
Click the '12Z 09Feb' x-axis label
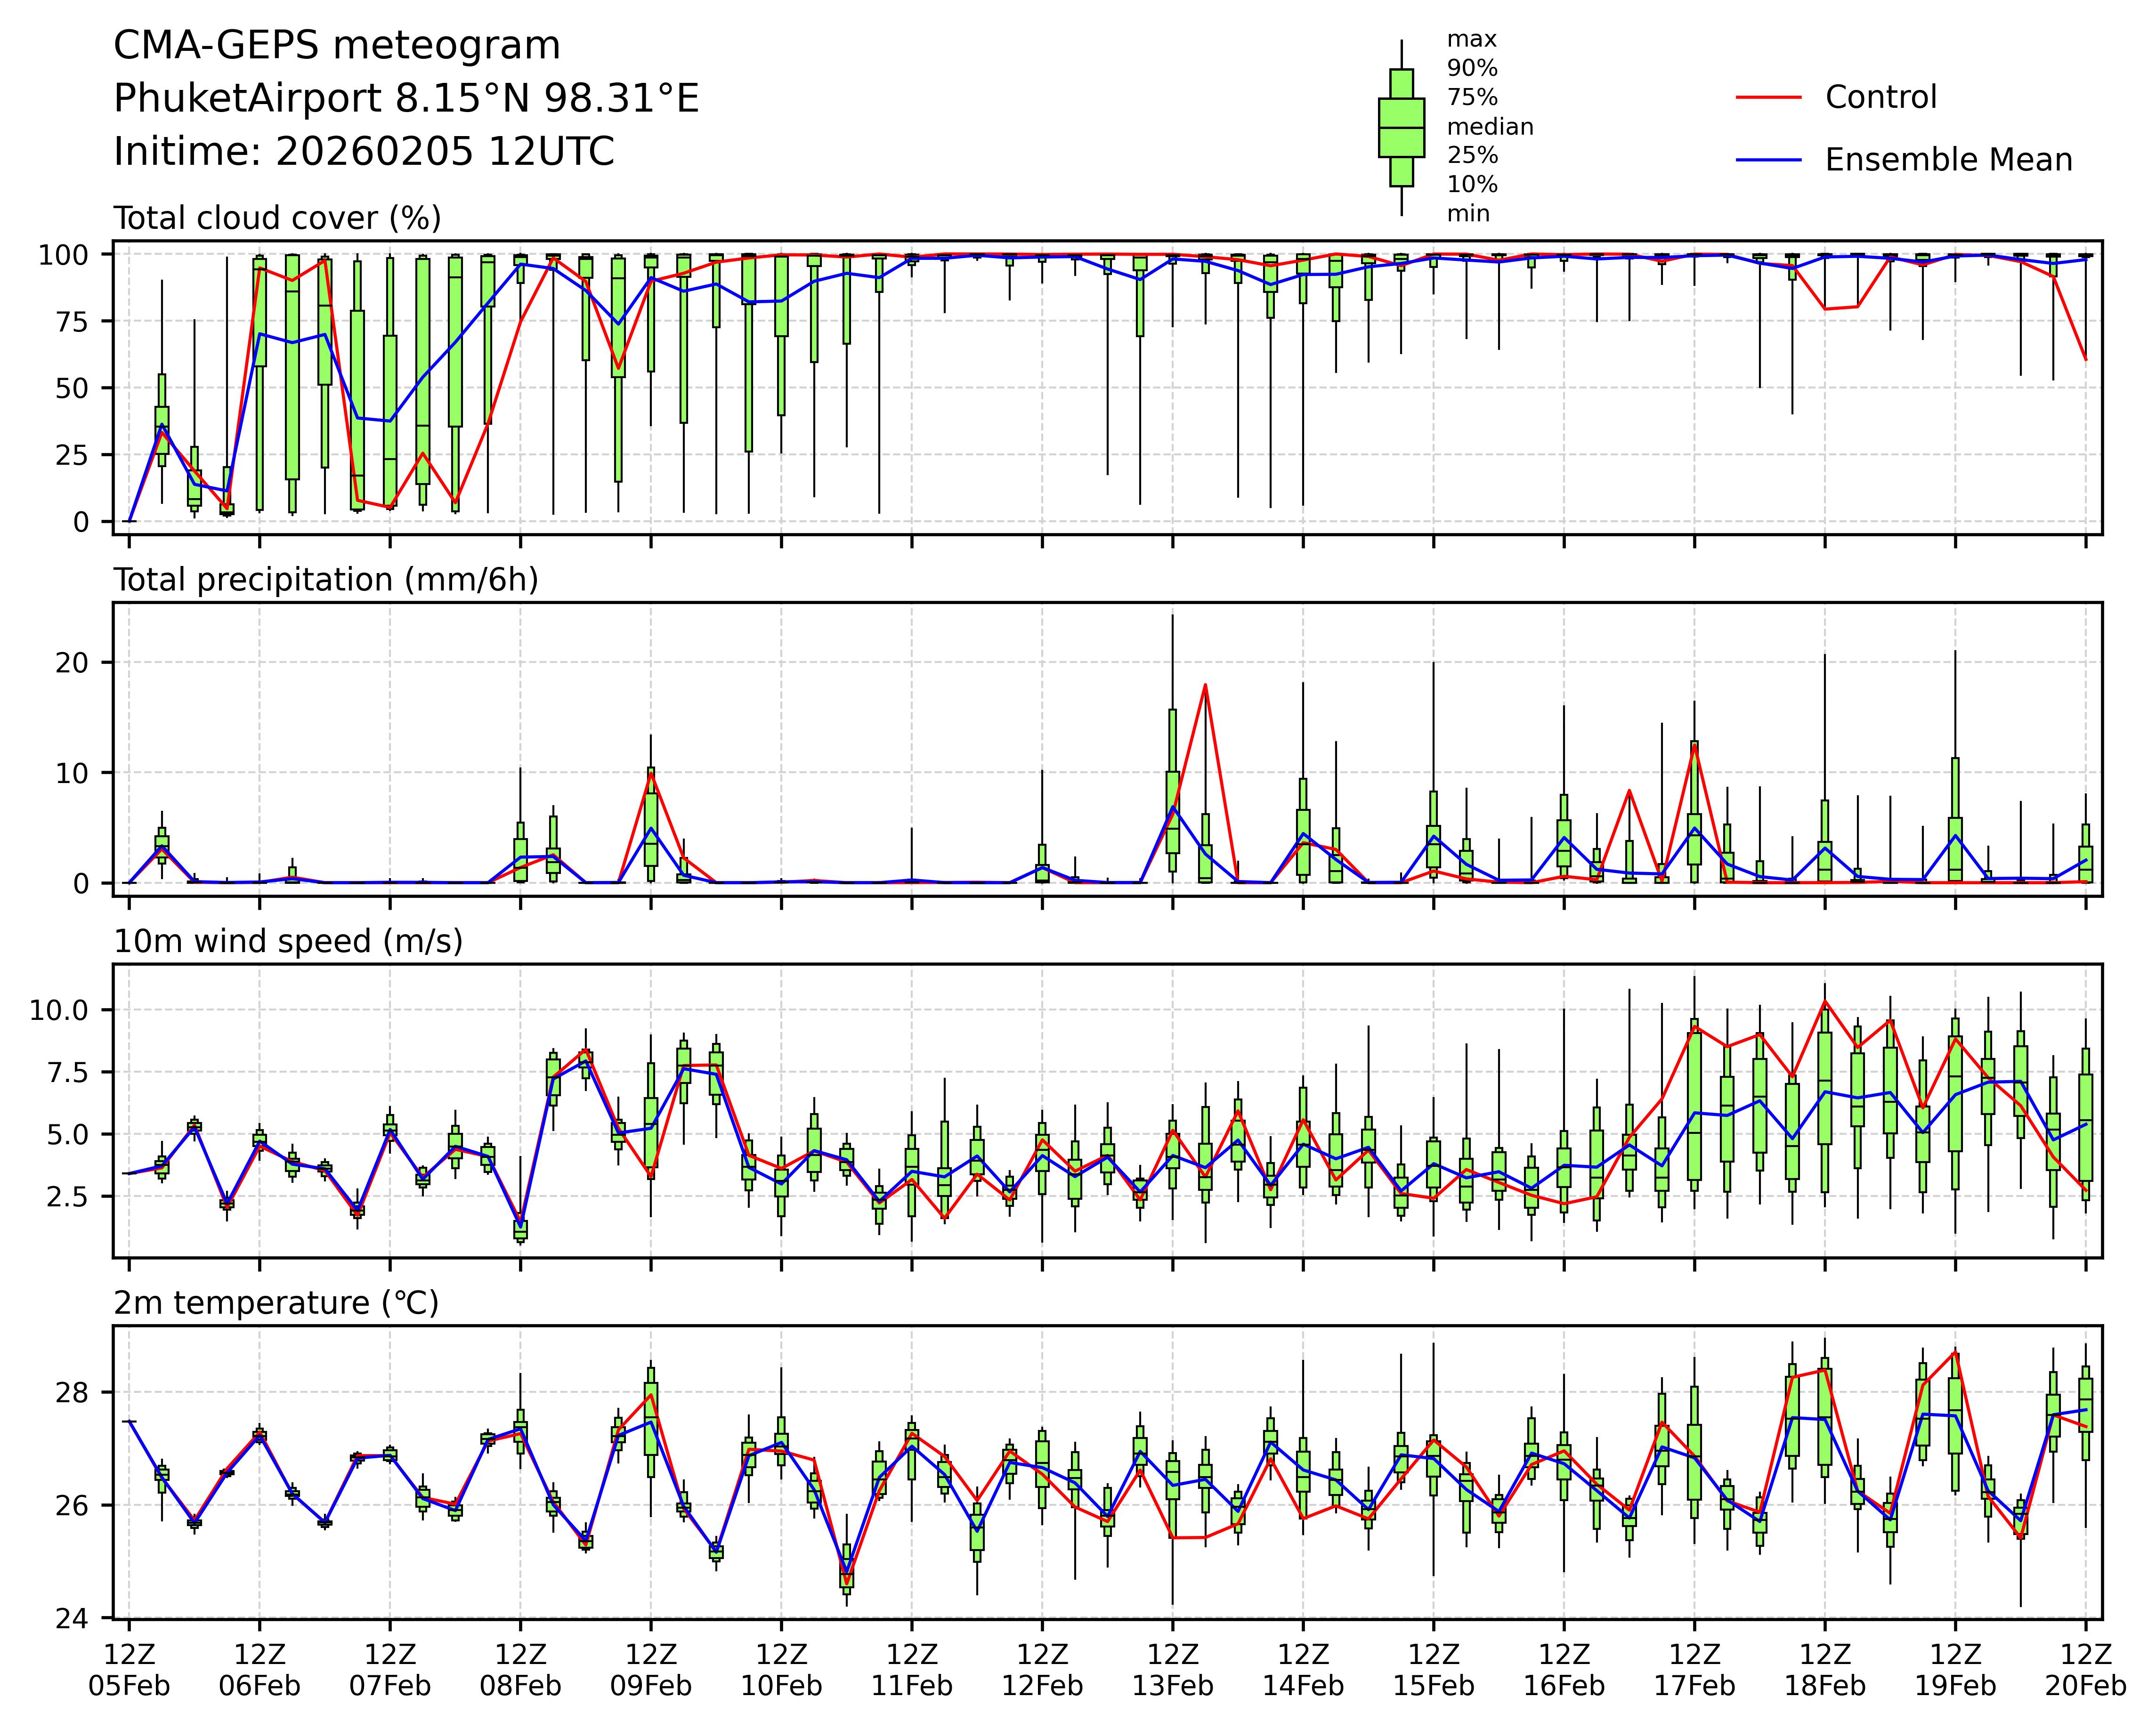[x=650, y=1669]
